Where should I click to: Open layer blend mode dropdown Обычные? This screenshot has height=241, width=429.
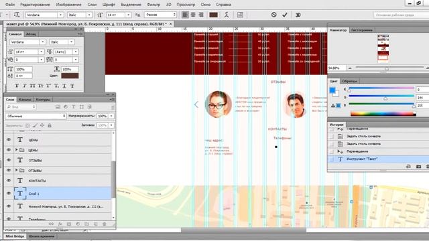coord(36,116)
